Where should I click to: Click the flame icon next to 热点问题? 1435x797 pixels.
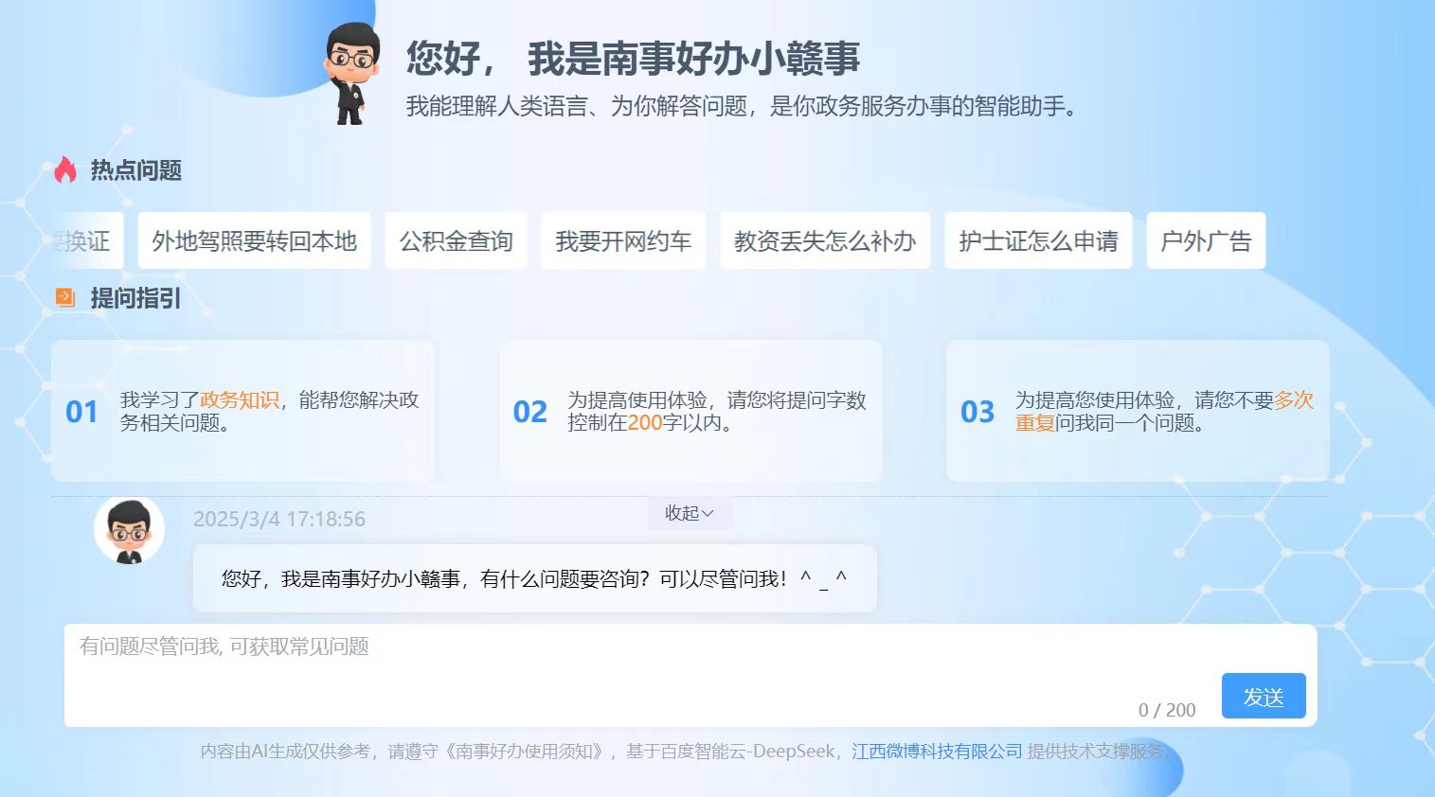[x=65, y=169]
